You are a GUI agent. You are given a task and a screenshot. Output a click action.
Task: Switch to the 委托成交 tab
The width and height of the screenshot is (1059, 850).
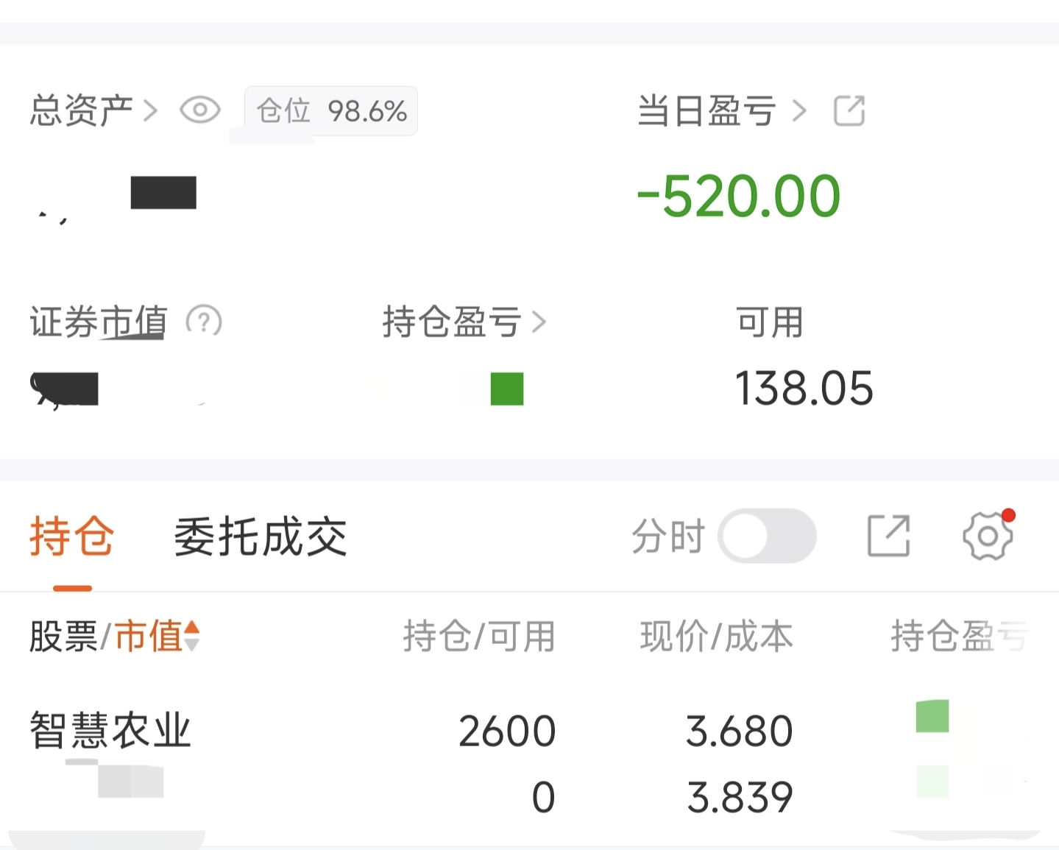(260, 536)
